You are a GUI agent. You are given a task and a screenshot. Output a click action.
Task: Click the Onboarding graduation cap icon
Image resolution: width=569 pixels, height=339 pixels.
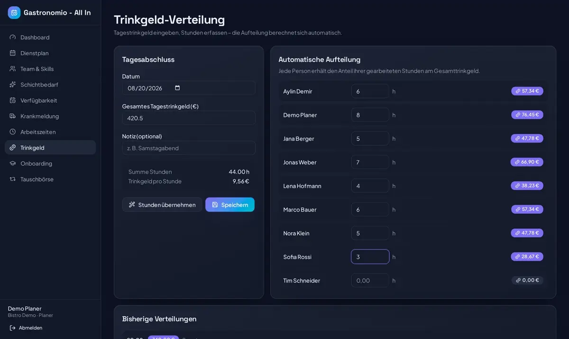13,163
